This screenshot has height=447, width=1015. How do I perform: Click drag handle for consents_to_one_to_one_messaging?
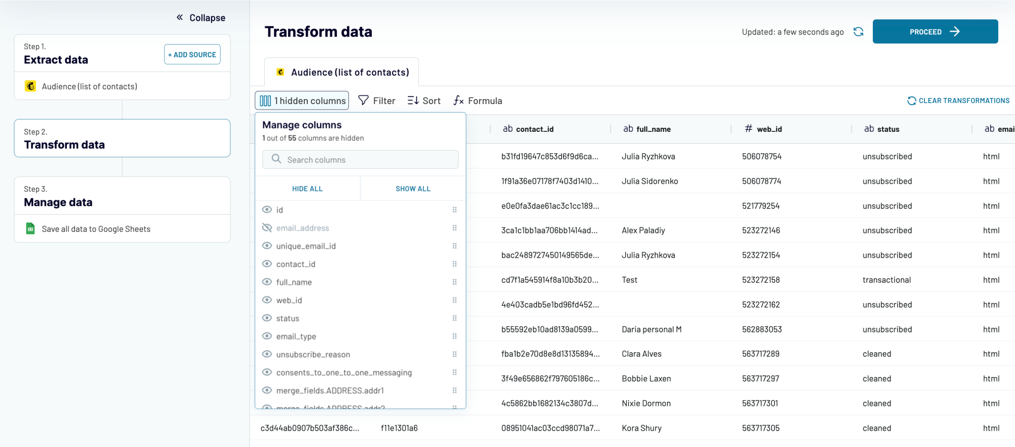point(454,373)
